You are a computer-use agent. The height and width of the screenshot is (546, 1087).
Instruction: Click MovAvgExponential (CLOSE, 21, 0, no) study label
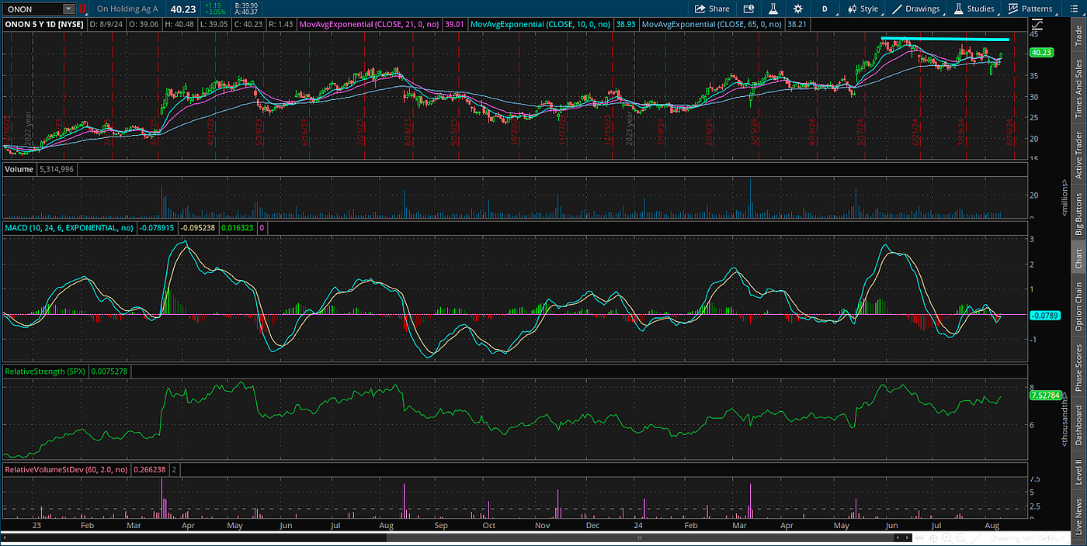pos(370,25)
